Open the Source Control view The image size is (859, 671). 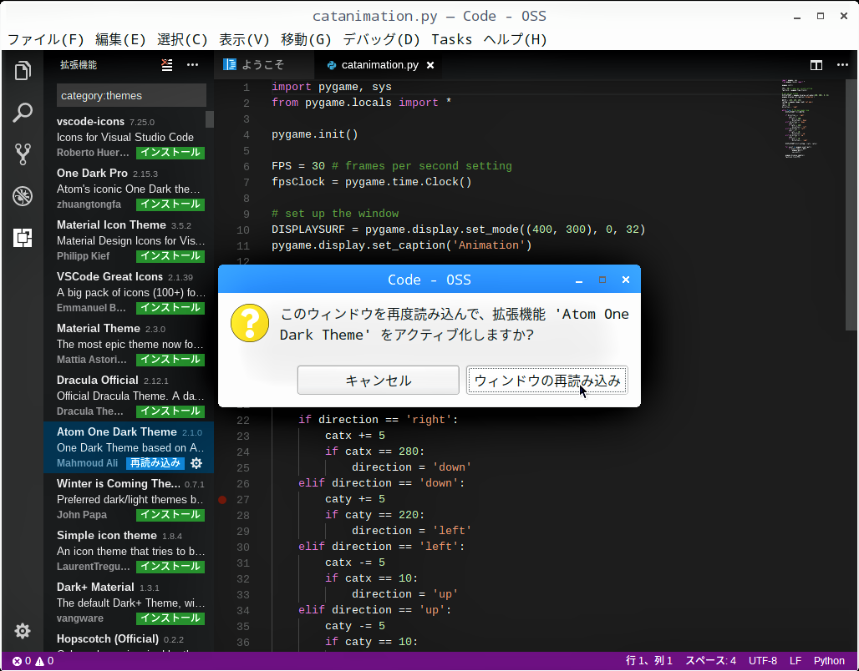point(23,154)
